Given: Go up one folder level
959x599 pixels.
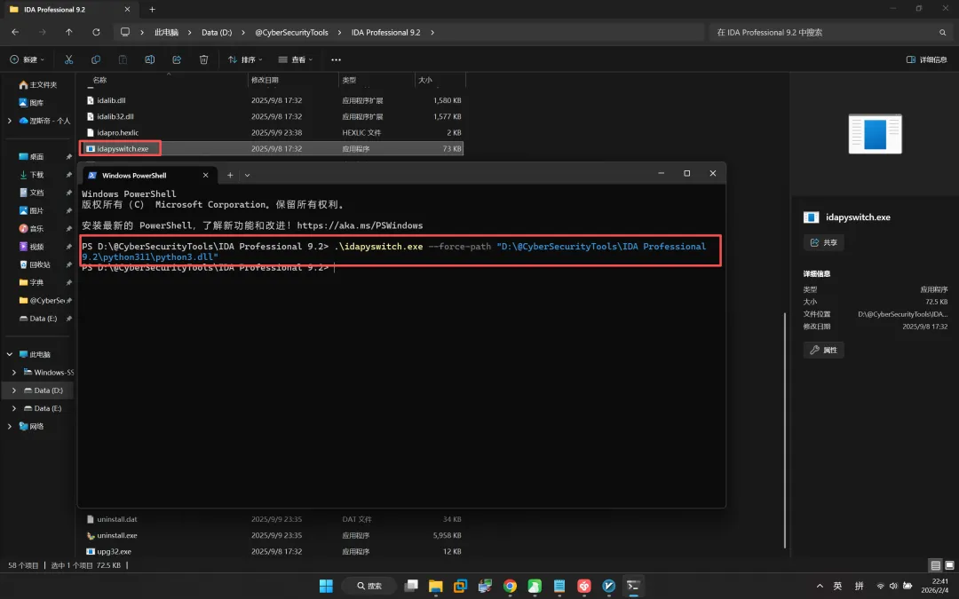Looking at the screenshot, I should (68, 33).
